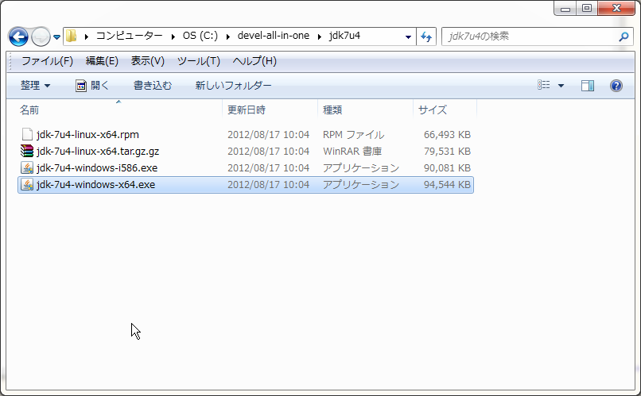The height and width of the screenshot is (396, 641).
Task: Expand arrow after コンピューター in path
Action: (173, 37)
